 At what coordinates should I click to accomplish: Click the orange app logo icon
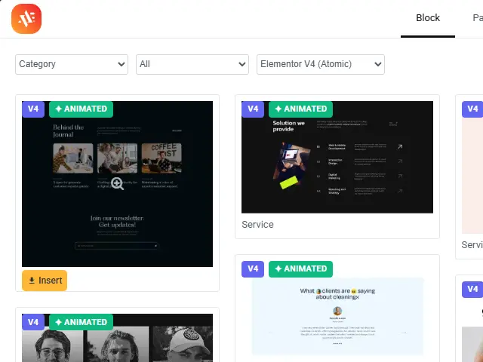click(26, 19)
